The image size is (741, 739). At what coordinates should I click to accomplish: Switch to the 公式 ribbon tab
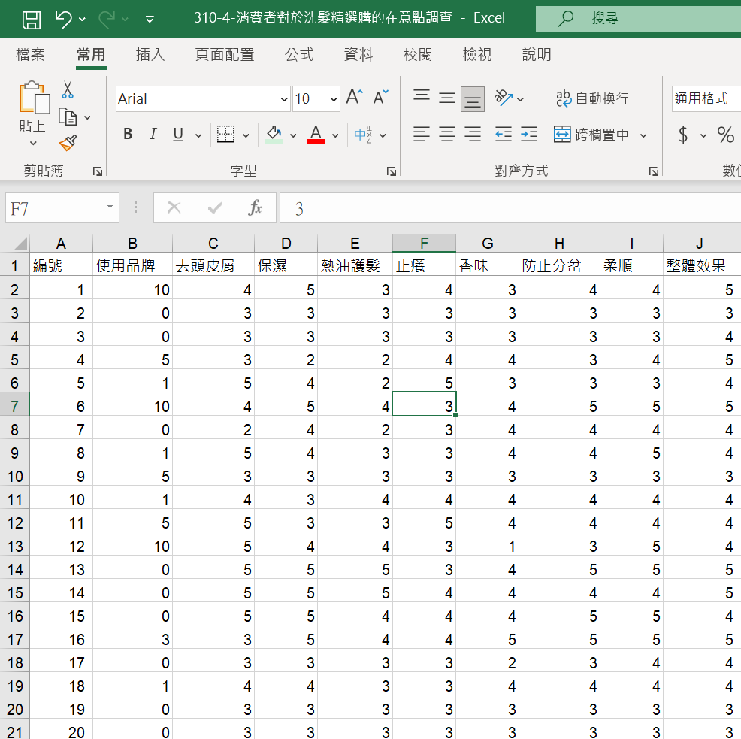tap(299, 55)
